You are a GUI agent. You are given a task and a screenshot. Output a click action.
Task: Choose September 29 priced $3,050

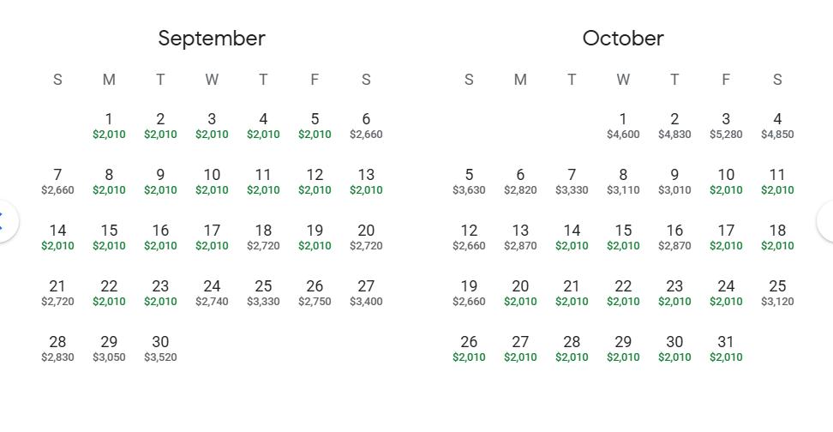pyautogui.click(x=109, y=348)
